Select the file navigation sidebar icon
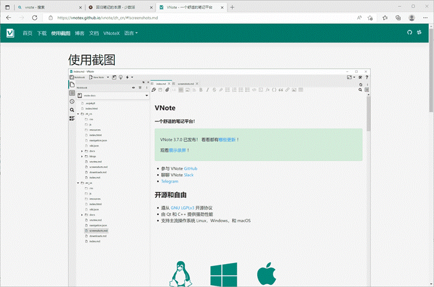The image size is (434, 287). pos(72,85)
